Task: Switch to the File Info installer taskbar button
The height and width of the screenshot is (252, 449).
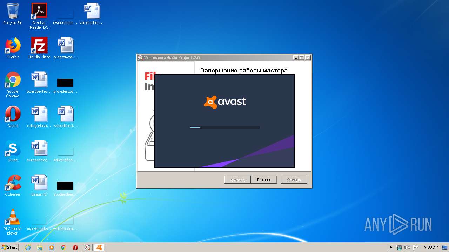Action: (87, 247)
